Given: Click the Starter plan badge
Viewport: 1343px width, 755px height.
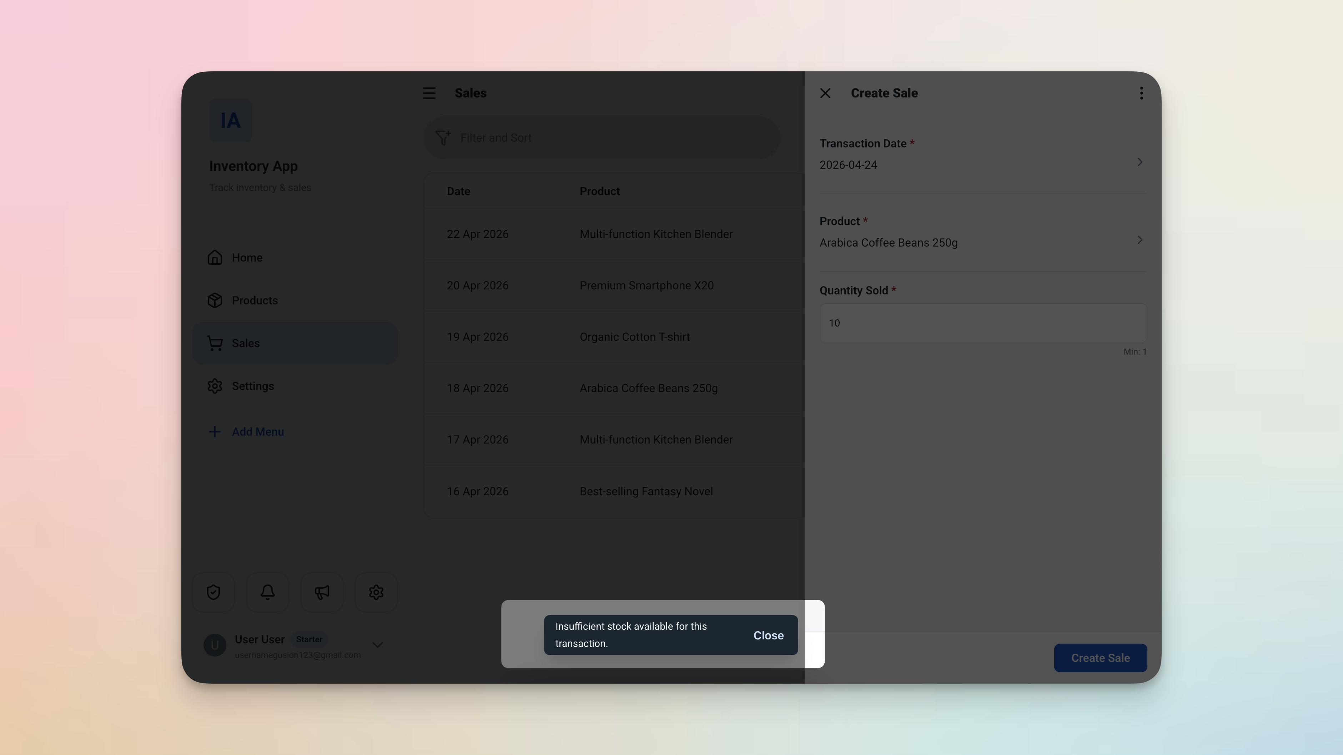Looking at the screenshot, I should [x=309, y=639].
